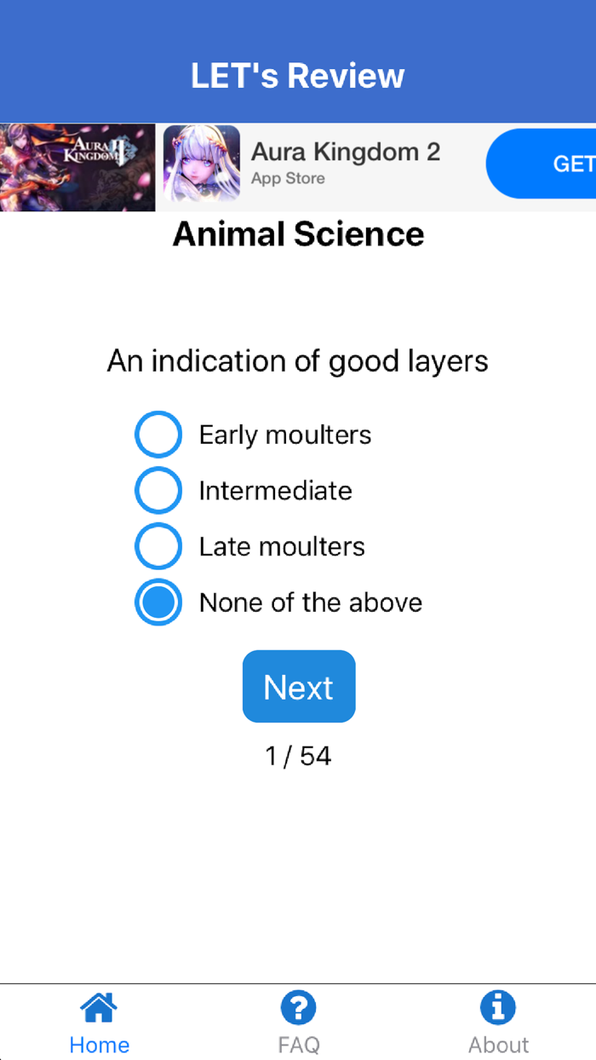This screenshot has height=1060, width=596.
Task: Select the Intermediate answer option
Action: pos(158,490)
